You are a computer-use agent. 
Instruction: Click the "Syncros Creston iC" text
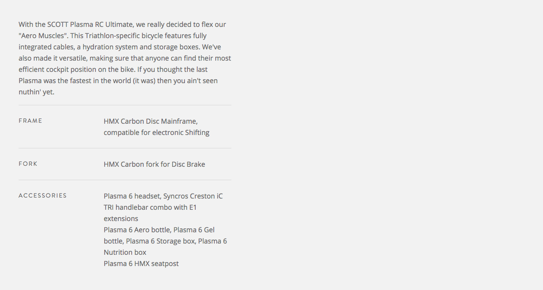pos(193,196)
